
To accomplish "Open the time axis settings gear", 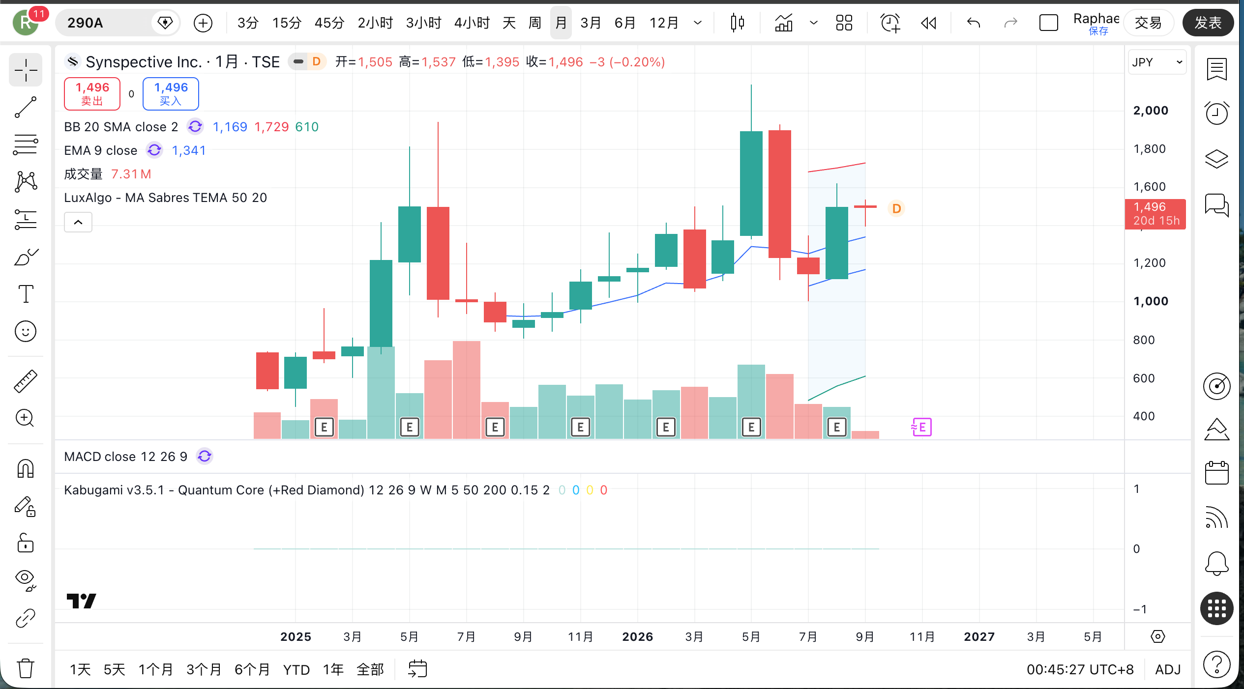I will (1157, 636).
